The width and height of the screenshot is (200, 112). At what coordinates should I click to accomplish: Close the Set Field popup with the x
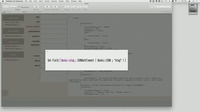coord(47,51)
